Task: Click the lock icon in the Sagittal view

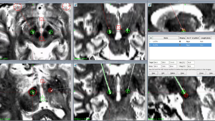Action: tap(150, 5)
